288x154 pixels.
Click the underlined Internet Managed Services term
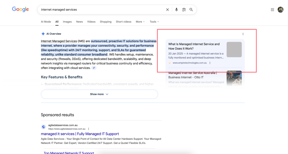point(59,41)
